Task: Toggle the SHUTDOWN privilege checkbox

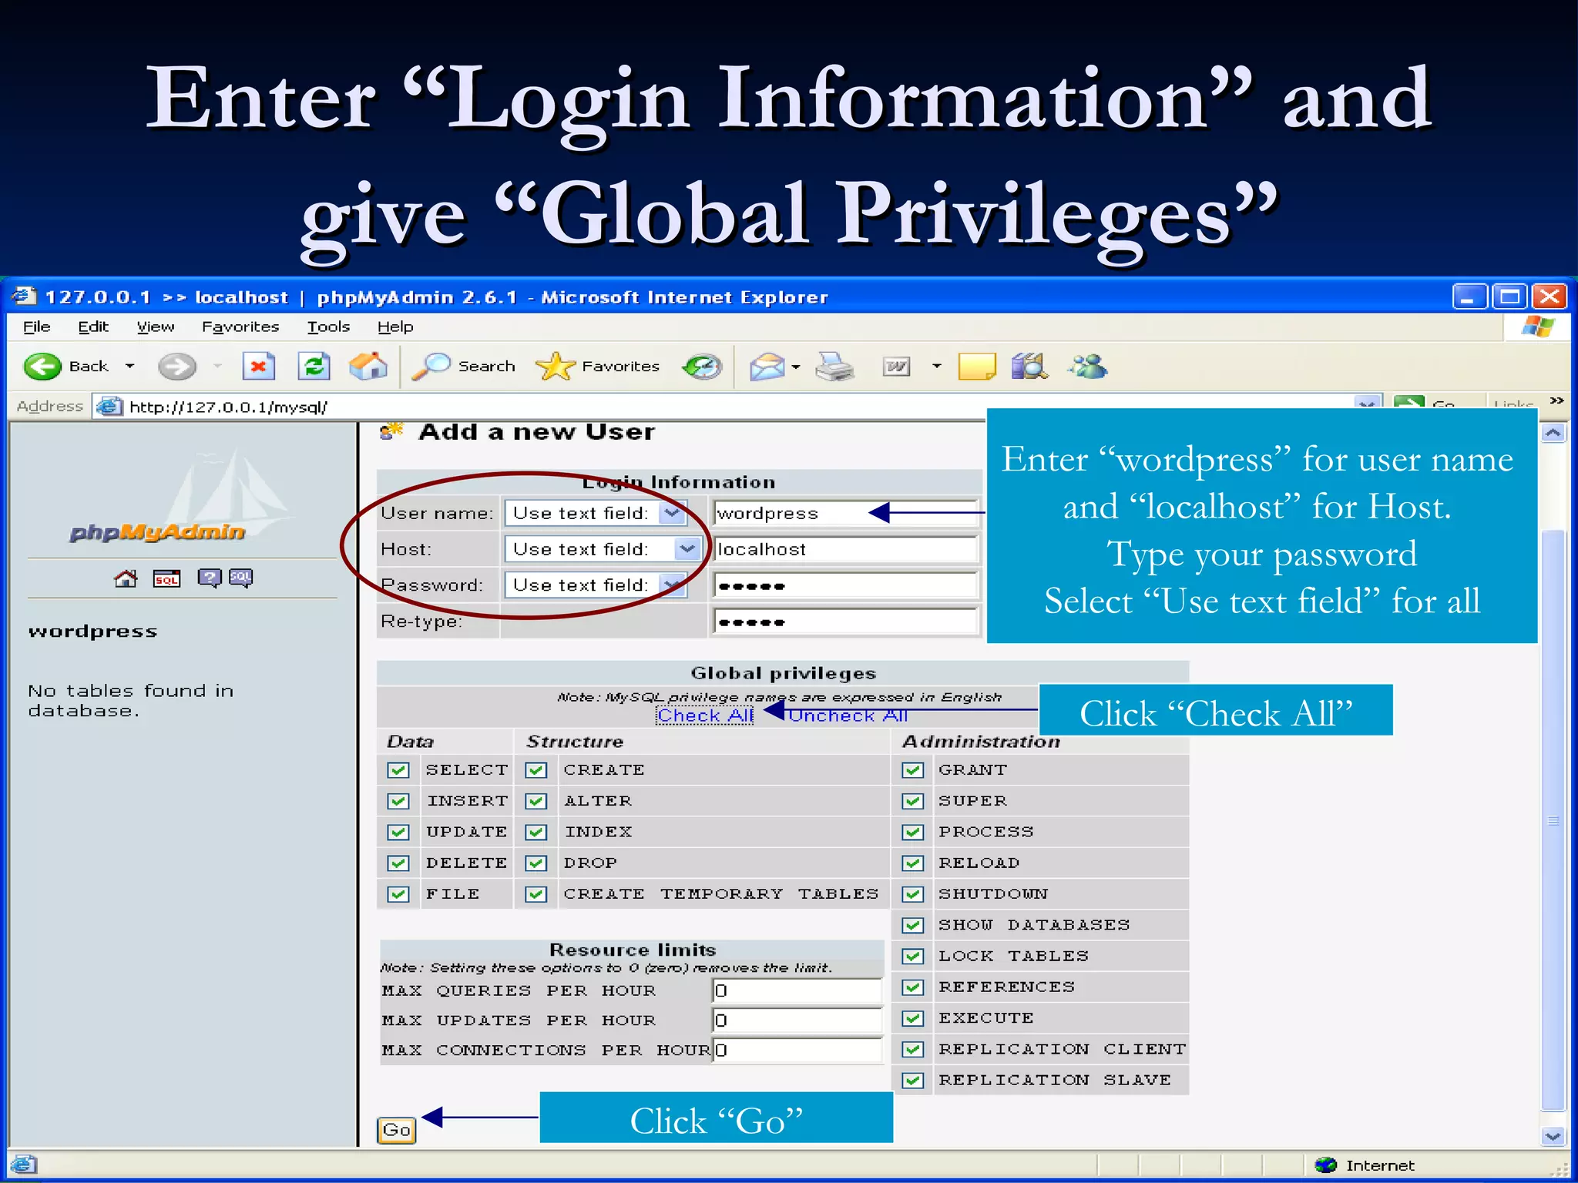Action: (x=913, y=894)
